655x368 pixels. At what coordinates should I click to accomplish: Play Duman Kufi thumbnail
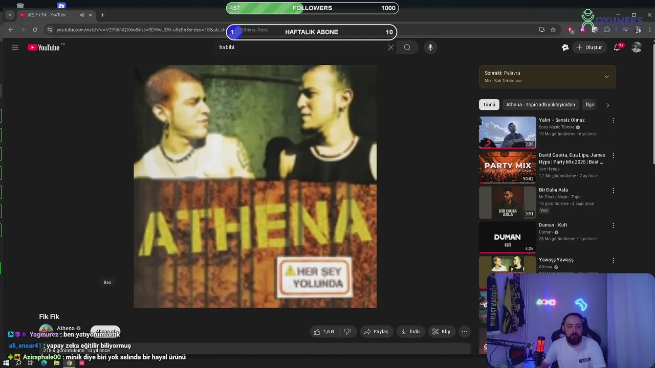point(508,237)
